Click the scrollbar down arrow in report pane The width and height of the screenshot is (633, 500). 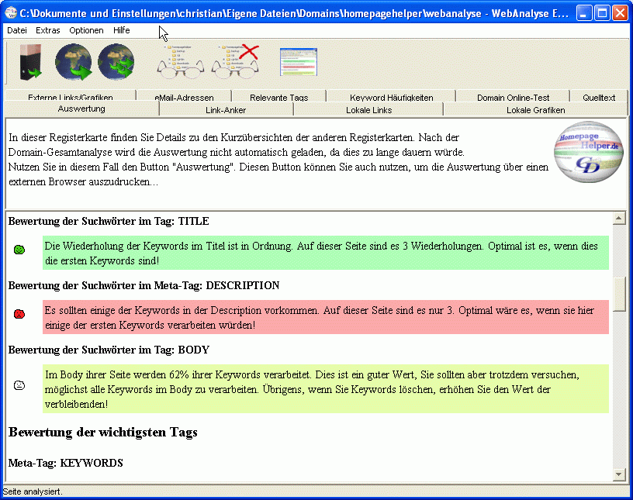[619, 474]
